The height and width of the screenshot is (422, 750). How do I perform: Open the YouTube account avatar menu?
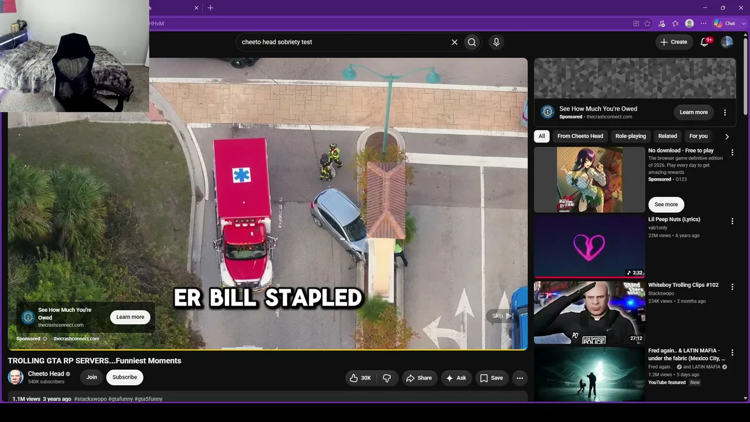(727, 42)
